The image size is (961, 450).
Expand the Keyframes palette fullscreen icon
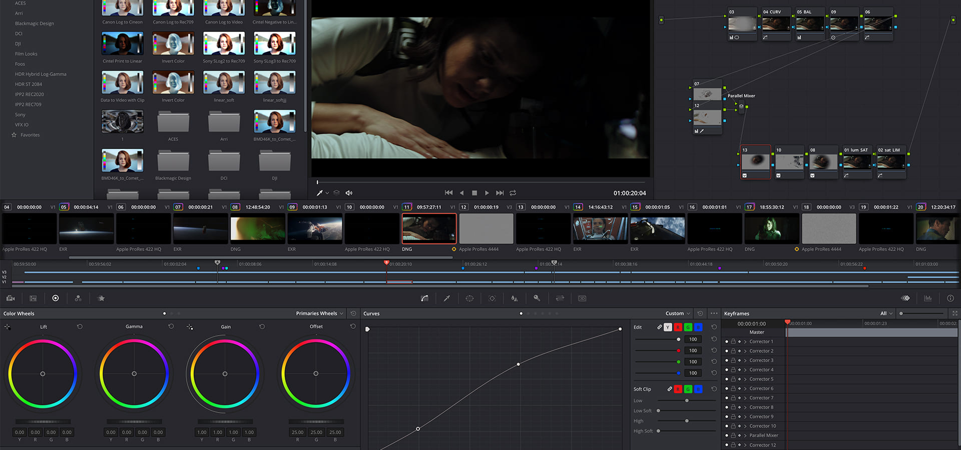955,313
